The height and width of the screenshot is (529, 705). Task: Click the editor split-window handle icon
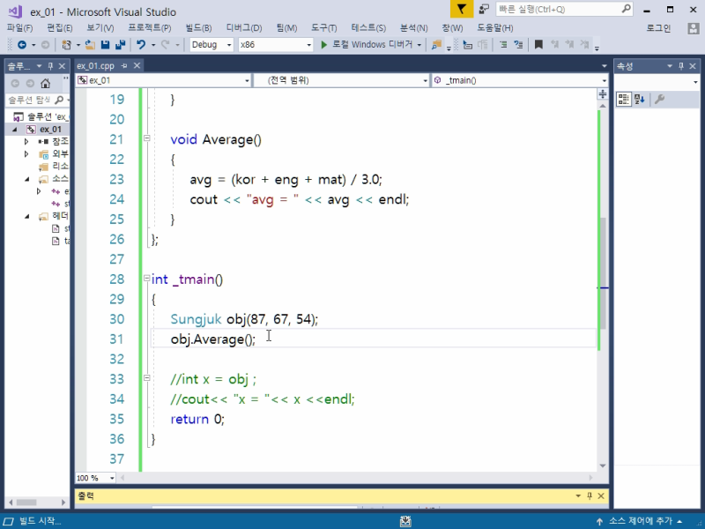[603, 94]
